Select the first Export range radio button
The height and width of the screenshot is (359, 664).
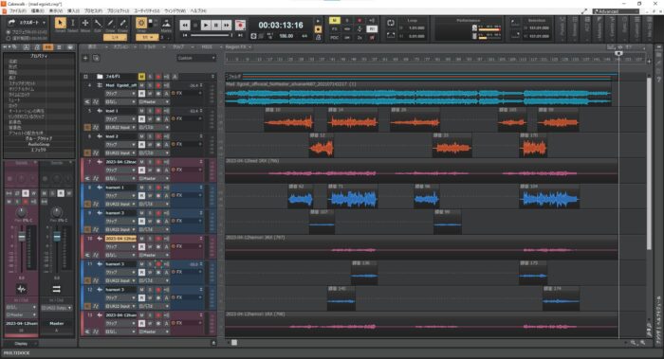point(8,32)
